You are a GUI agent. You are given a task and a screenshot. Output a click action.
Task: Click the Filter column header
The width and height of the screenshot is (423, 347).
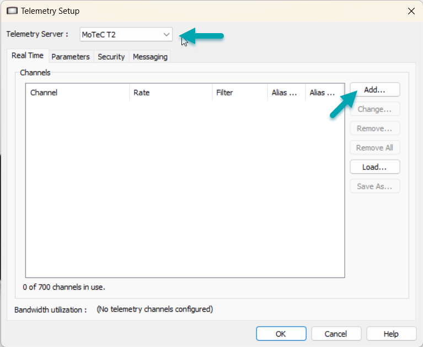tap(240, 93)
